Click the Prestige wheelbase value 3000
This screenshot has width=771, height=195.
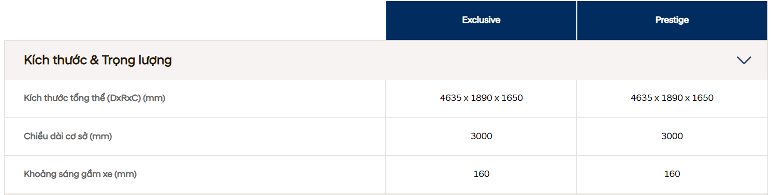pos(672,136)
